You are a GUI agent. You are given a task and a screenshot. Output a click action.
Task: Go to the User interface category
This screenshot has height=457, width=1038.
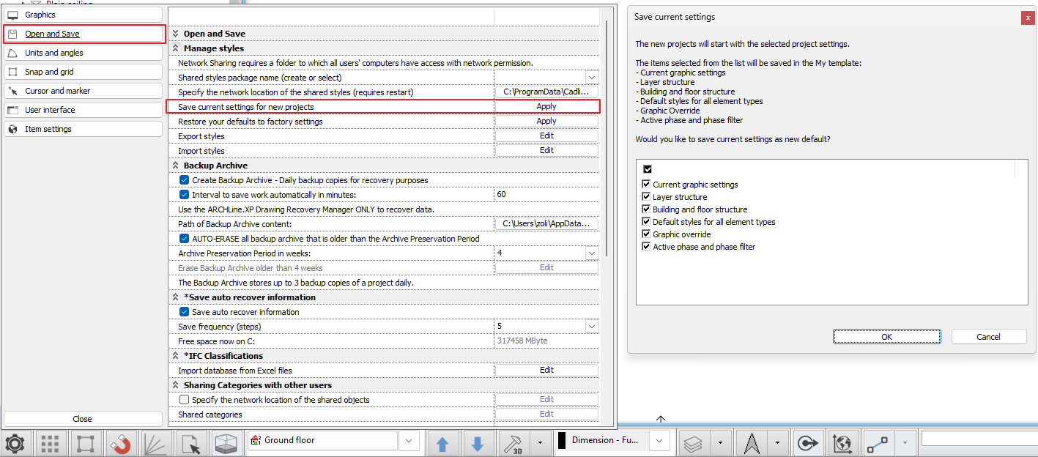tap(83, 110)
